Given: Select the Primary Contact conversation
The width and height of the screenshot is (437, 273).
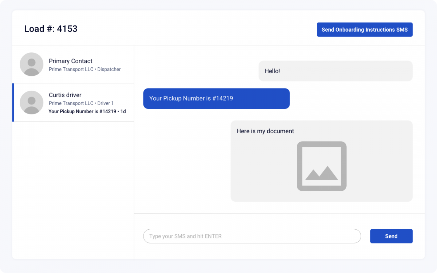Looking at the screenshot, I should pyautogui.click(x=73, y=64).
